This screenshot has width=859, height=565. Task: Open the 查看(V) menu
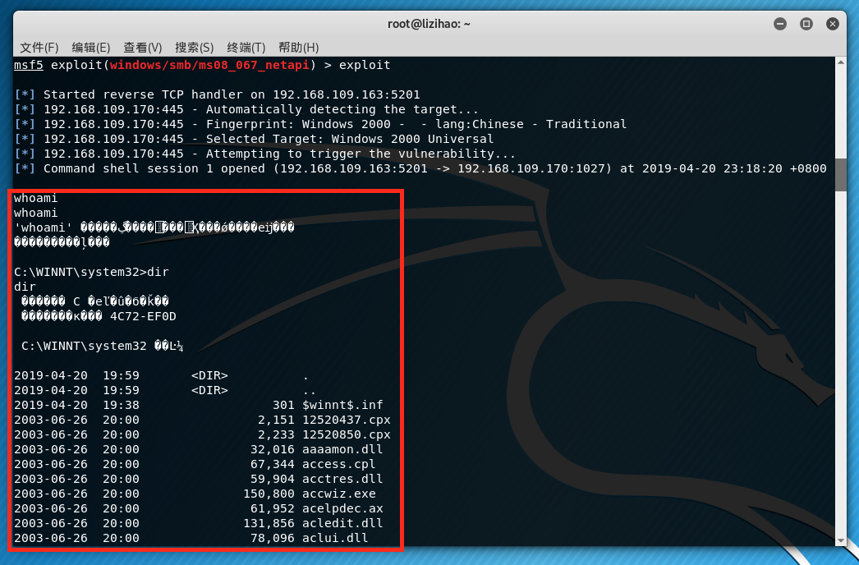coord(142,48)
